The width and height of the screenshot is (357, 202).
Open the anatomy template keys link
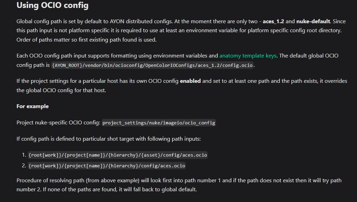tap(248, 56)
